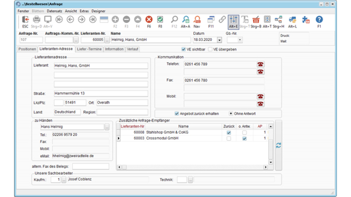This screenshot has width=351, height=197.
Task: Open the Datensatz menu
Action: [54, 11]
